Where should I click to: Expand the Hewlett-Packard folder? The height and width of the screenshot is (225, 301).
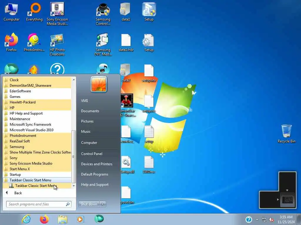coord(37,102)
